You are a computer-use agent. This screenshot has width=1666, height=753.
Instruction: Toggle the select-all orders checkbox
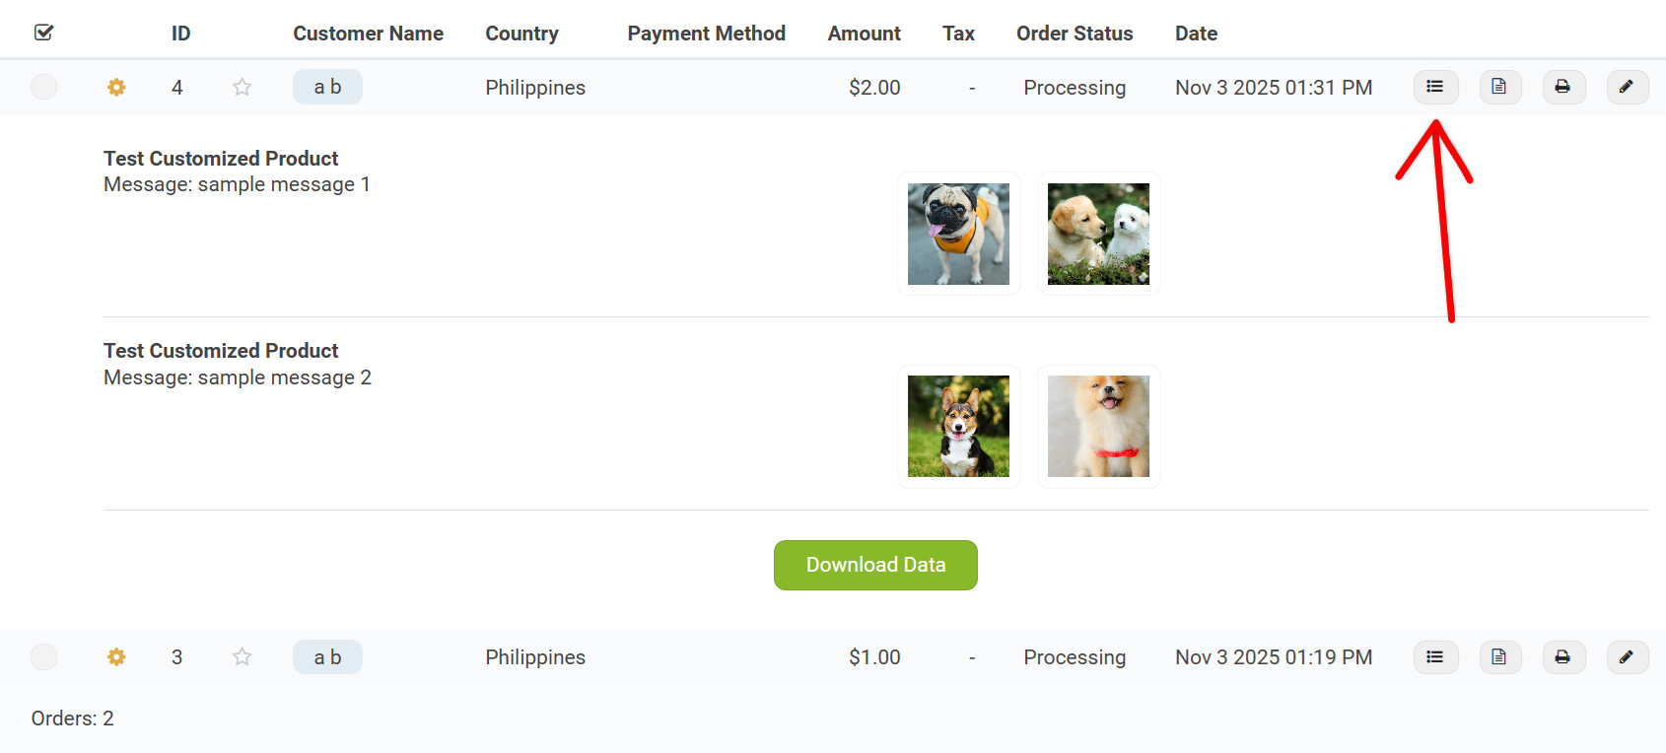(43, 33)
